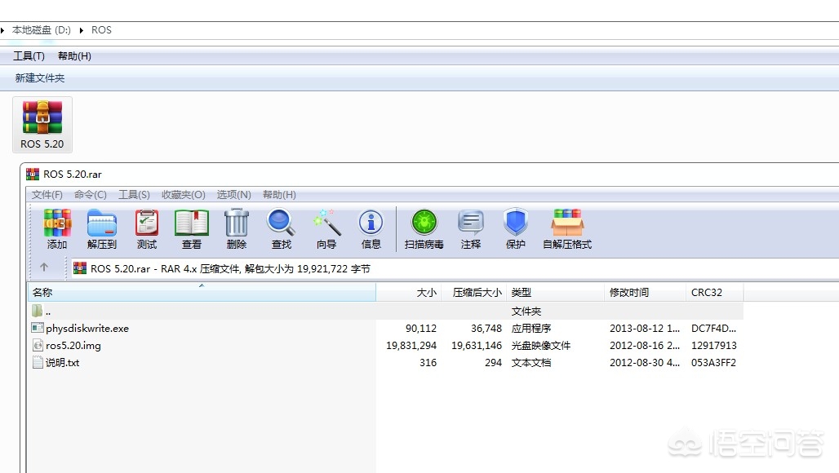Screen dimensions: 839x473
Task: Click CRC32 value 053A3FF2
Action: [x=713, y=362]
